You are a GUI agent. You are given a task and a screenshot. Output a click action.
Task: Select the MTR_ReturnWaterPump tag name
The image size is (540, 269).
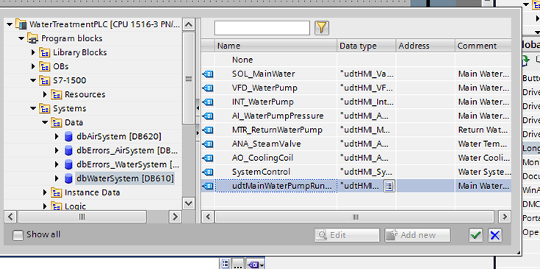tap(277, 130)
